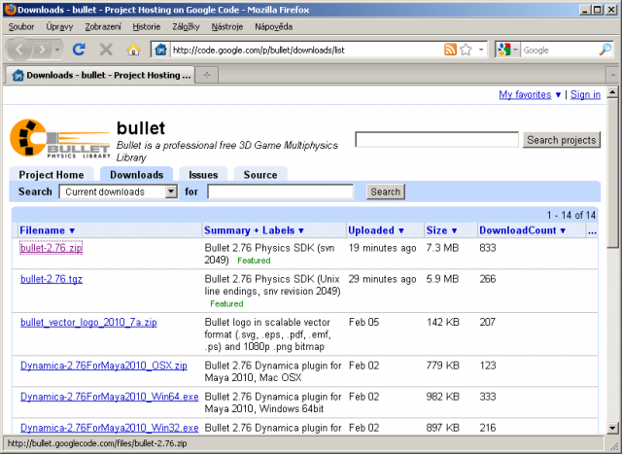Image resolution: width=622 pixels, height=454 pixels.
Task: Open the Soubor menu
Action: (x=21, y=26)
